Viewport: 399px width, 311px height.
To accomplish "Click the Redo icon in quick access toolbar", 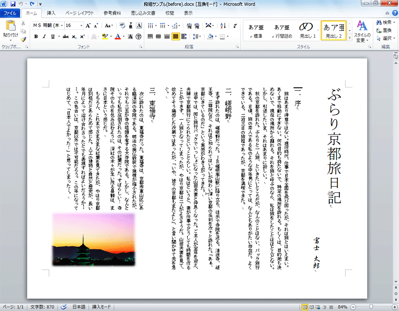I will 32,4.
